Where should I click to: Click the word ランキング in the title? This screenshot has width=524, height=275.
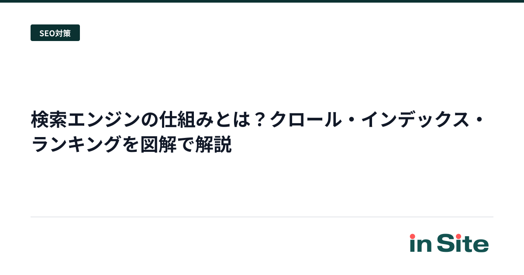[x=76, y=145]
